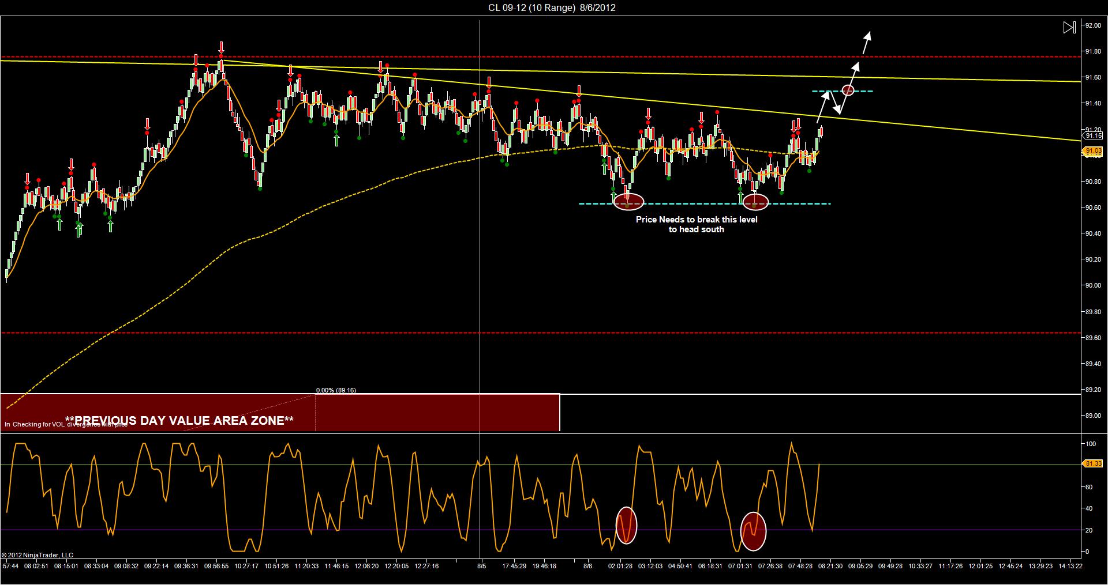Select the orange 91.03 moving average marker
1108x585 pixels.
tap(1093, 151)
